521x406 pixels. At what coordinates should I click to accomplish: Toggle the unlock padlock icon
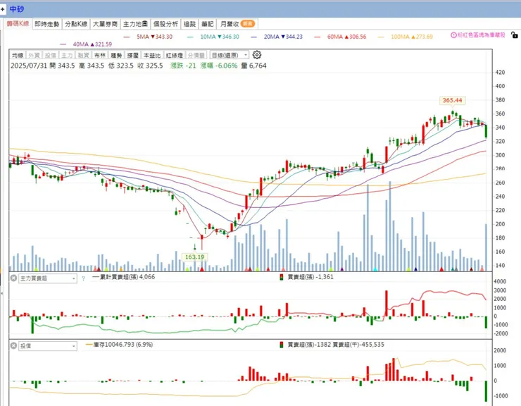tap(514, 35)
